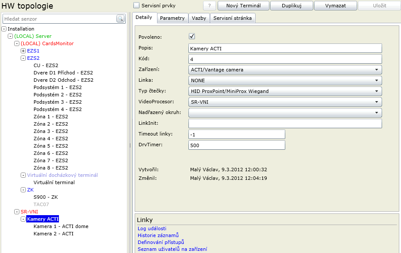Viewport: 401px width, 253px height.
Task: Select the Virtuální terminal item
Action: tap(54, 183)
